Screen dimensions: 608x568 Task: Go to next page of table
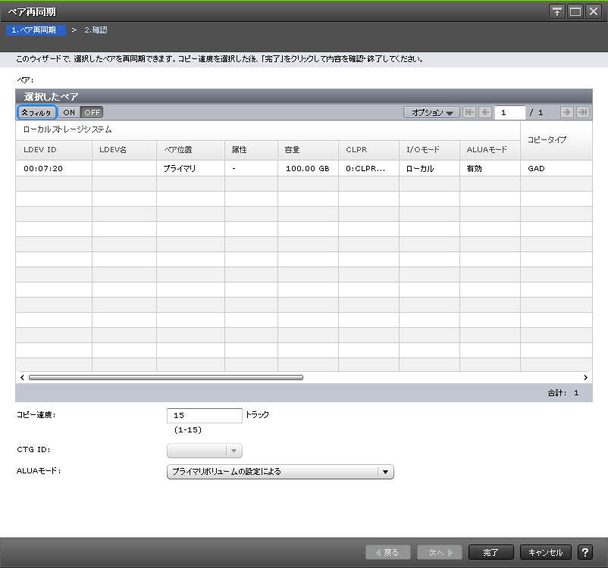coord(566,112)
